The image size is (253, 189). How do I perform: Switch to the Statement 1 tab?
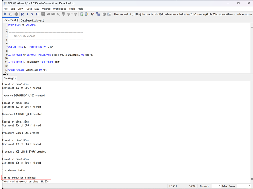coord(11,20)
